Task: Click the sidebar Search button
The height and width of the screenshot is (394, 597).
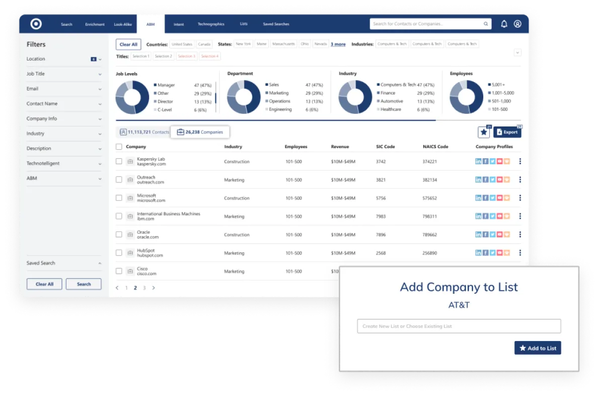Action: (x=84, y=284)
